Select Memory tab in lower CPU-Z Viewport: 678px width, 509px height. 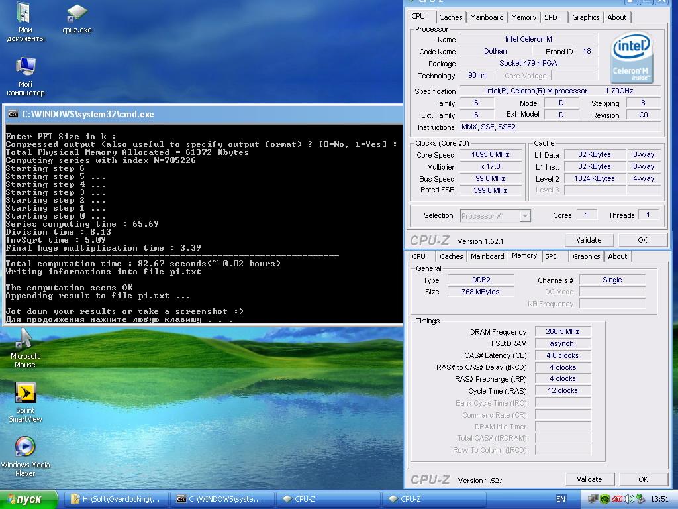(524, 256)
